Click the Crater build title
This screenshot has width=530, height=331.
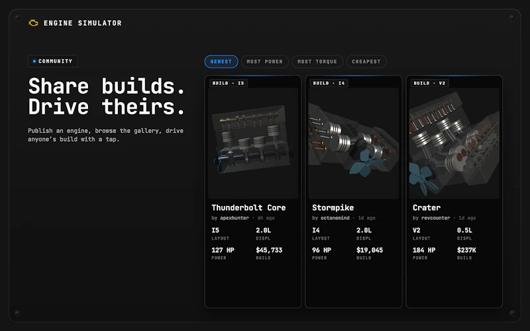tap(426, 208)
